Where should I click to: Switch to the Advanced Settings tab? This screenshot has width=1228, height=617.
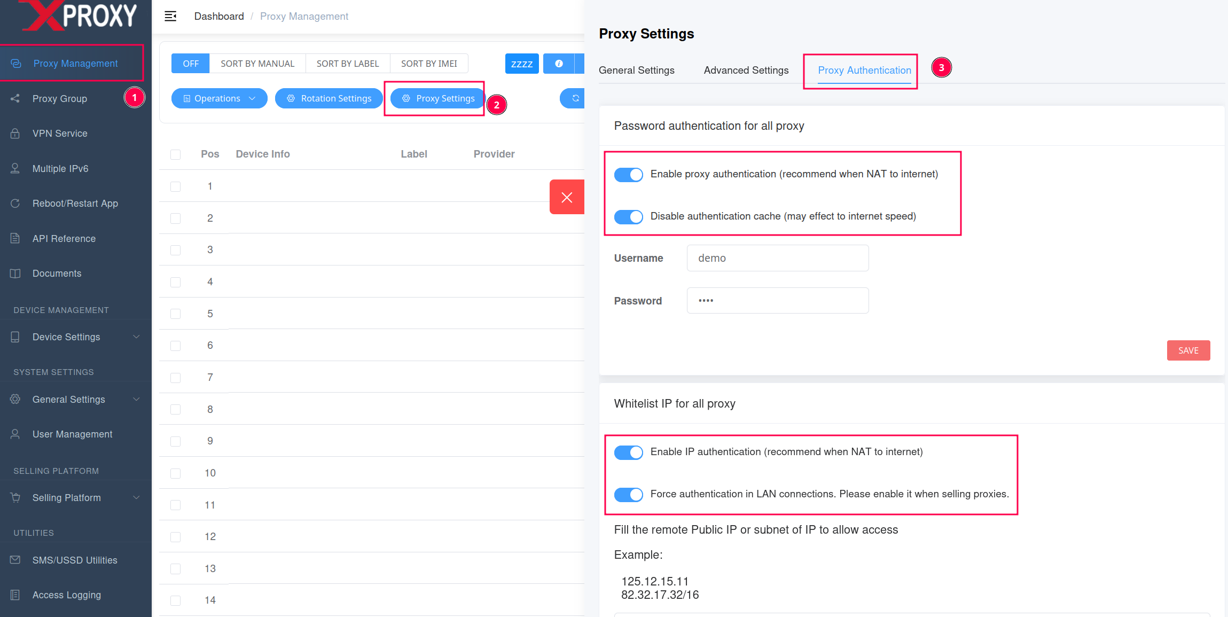(x=746, y=71)
